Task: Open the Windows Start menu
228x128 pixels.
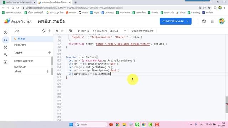Action: pyautogui.click(x=71, y=124)
